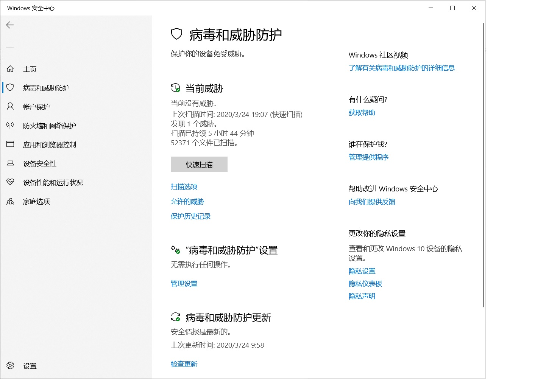This screenshot has width=535, height=379.
Task: Click the heart icon for 设备性能和运行状况
Action: click(x=10, y=182)
